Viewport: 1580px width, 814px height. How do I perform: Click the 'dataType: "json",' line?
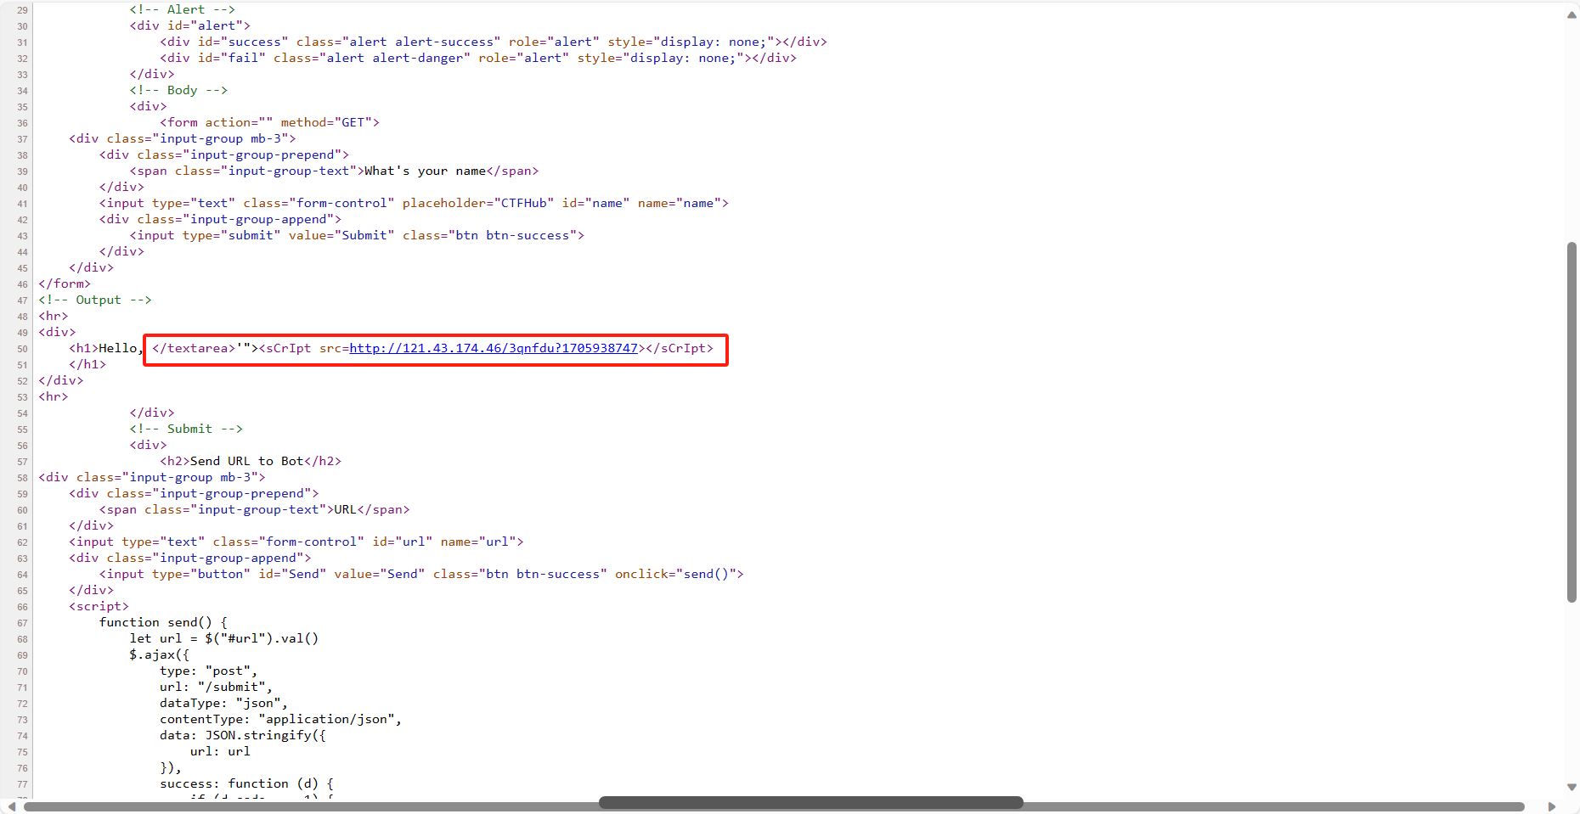[x=224, y=703]
